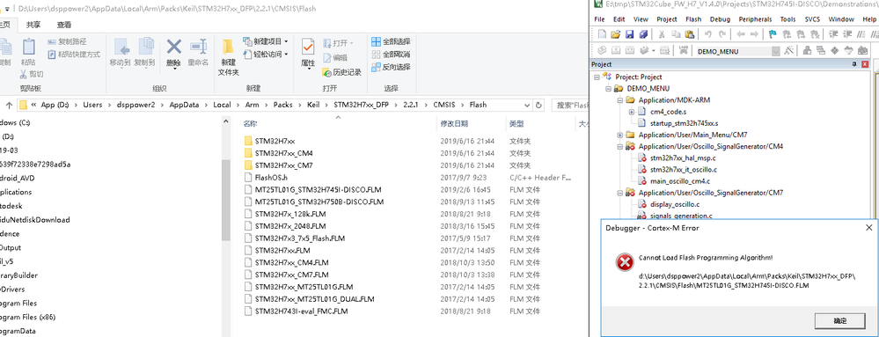This screenshot has height=337, width=879.
Task: Open Keil Project menu
Action: coord(667,19)
